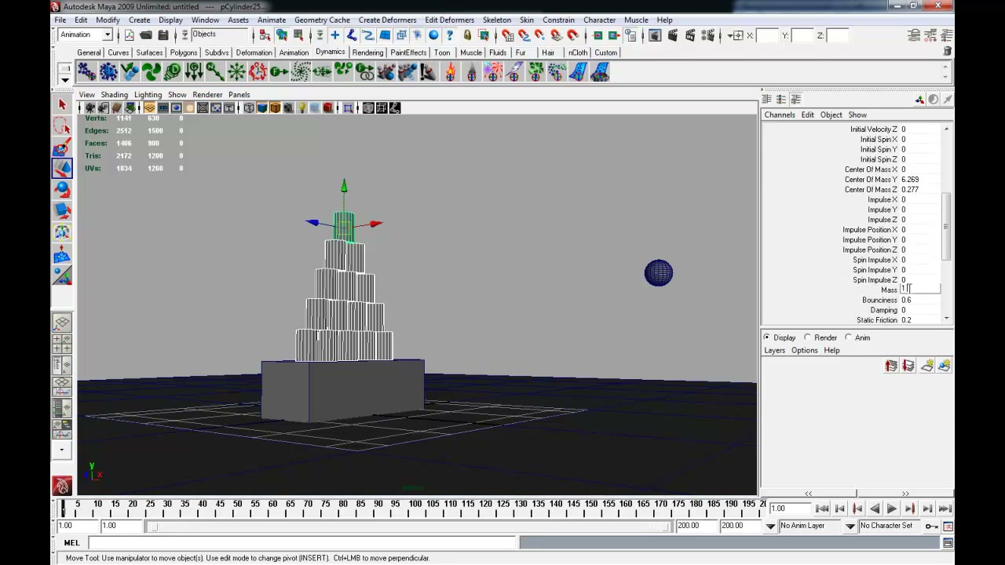Click the new layer icon in layer editor

(926, 366)
